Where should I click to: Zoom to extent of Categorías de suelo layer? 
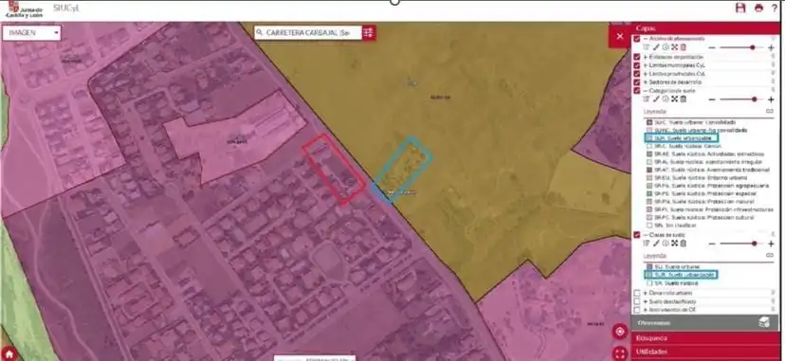click(674, 99)
